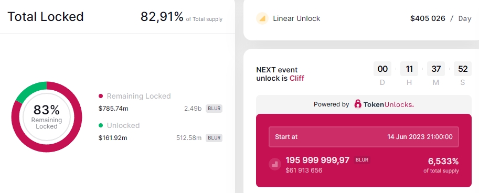
Task: Click the hours countdown box showing 11
Action: pyautogui.click(x=409, y=69)
